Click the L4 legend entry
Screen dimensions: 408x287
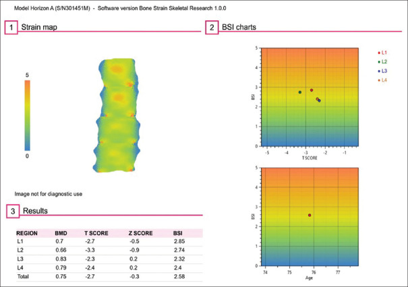pyautogui.click(x=382, y=80)
